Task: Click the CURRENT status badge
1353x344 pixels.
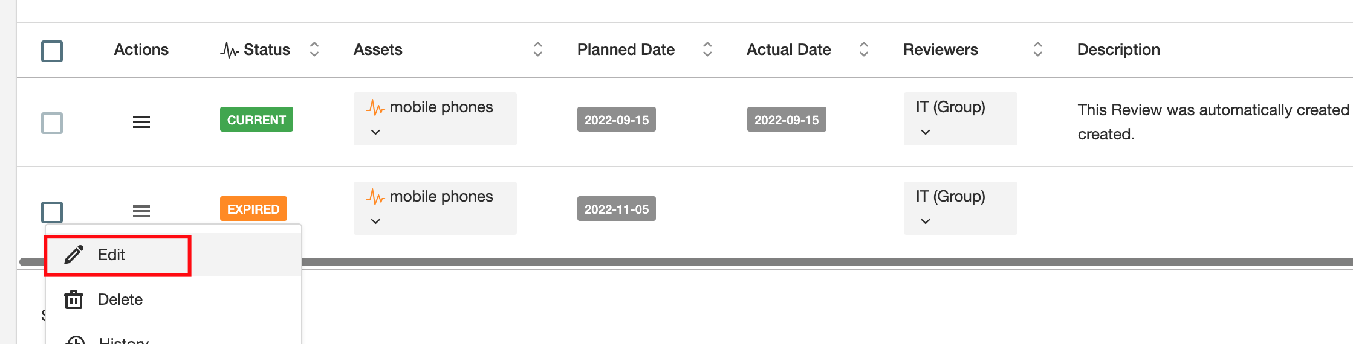Action: [x=256, y=119]
